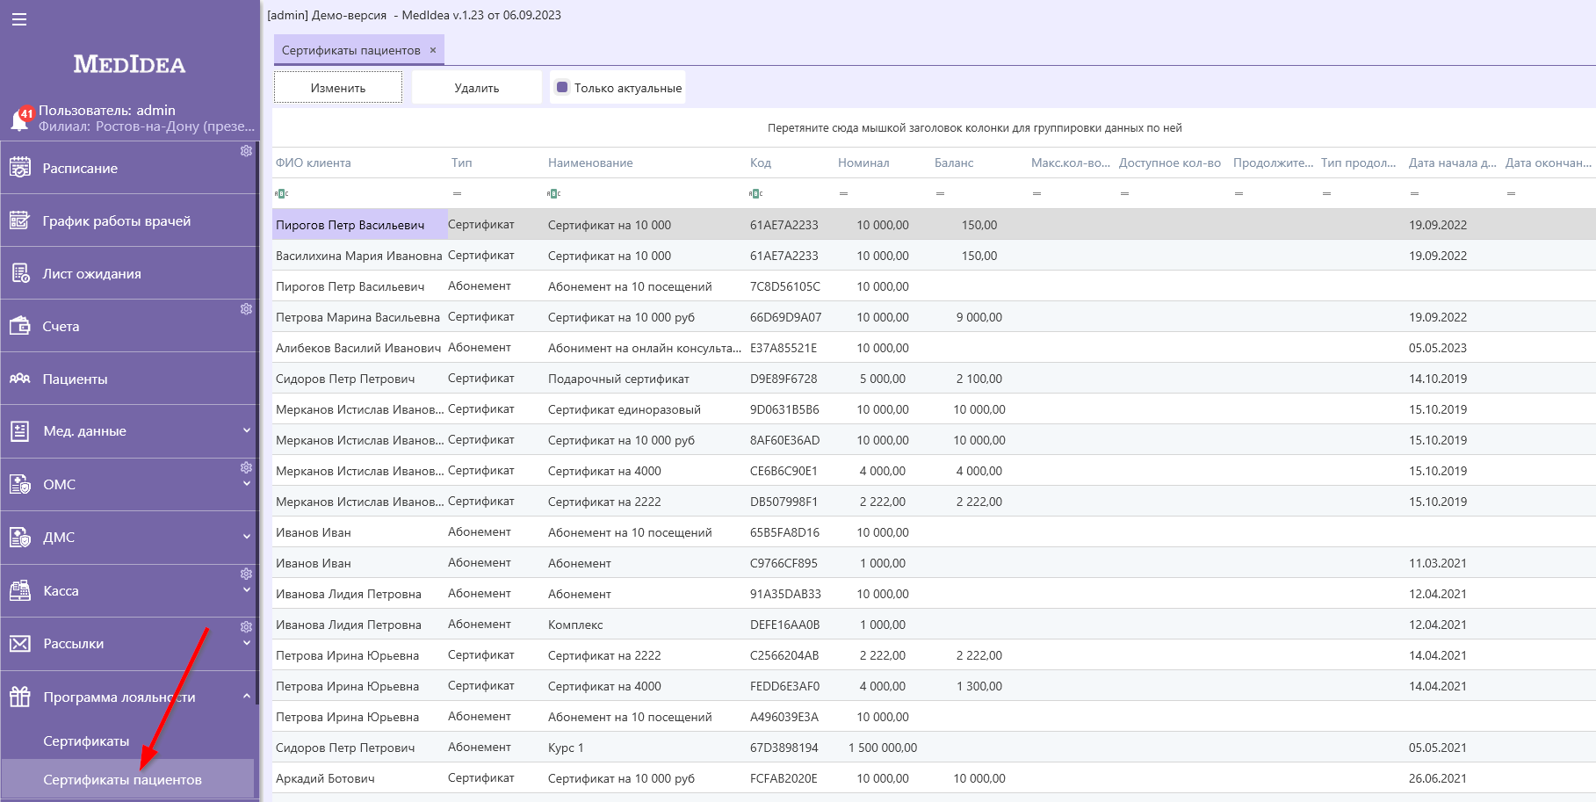This screenshot has height=802, width=1596.
Task: Click equals filter icon under Тип
Action: coord(457,193)
